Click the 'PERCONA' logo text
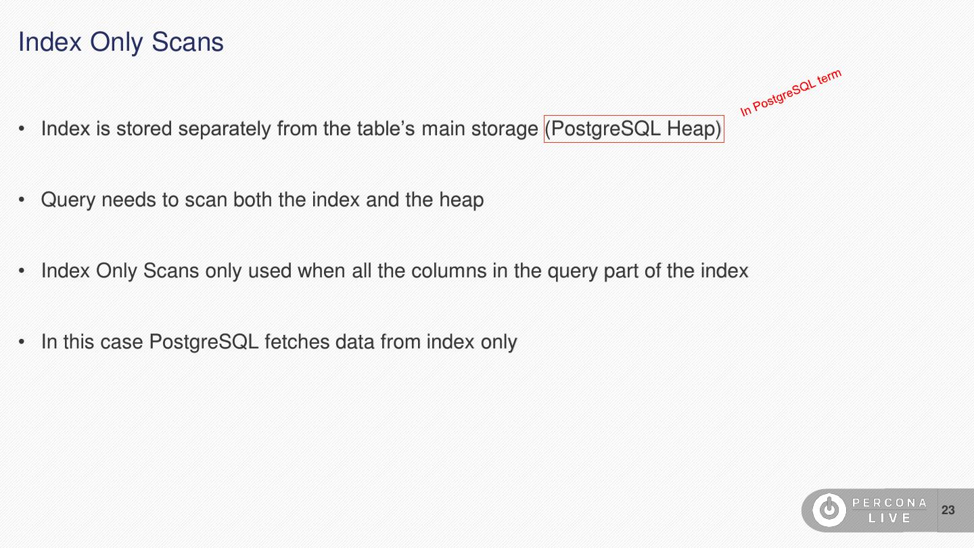Image resolution: width=974 pixels, height=548 pixels. point(889,503)
